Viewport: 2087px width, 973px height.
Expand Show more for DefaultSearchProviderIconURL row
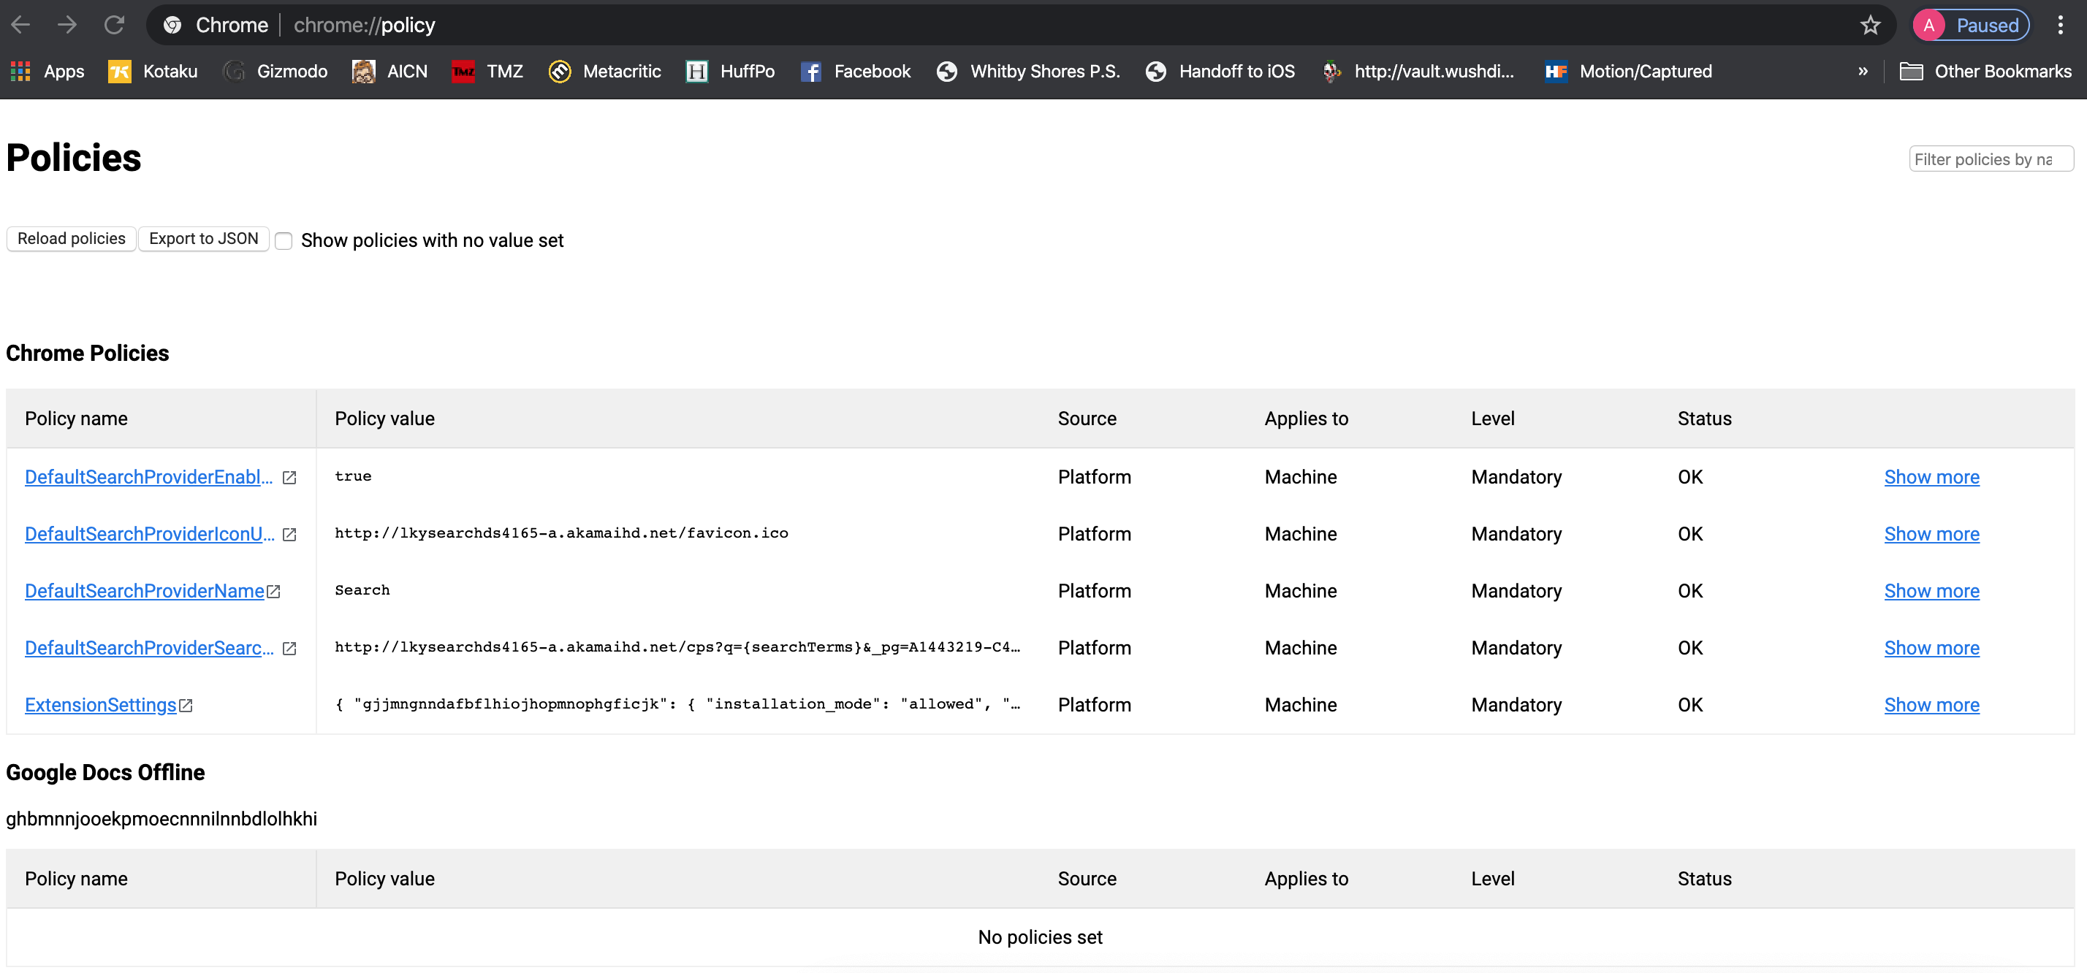[x=1931, y=533]
